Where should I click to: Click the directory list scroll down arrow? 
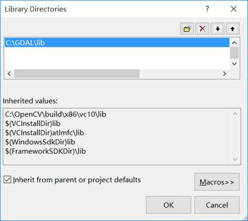tap(234, 63)
